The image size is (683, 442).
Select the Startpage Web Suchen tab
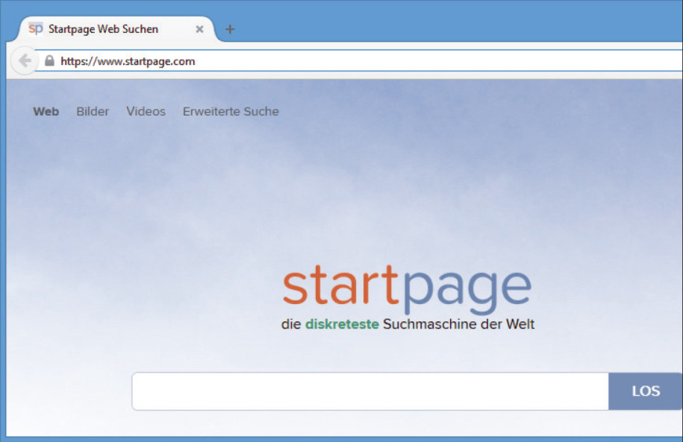(116, 29)
